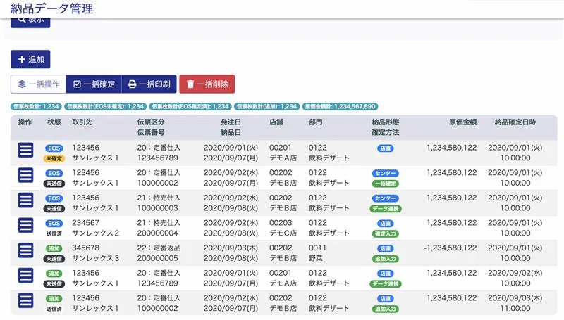Screen dimensions: 564x320
Task: Click the 確定入力 badge in the サンレックス2 row
Action: 386,233
